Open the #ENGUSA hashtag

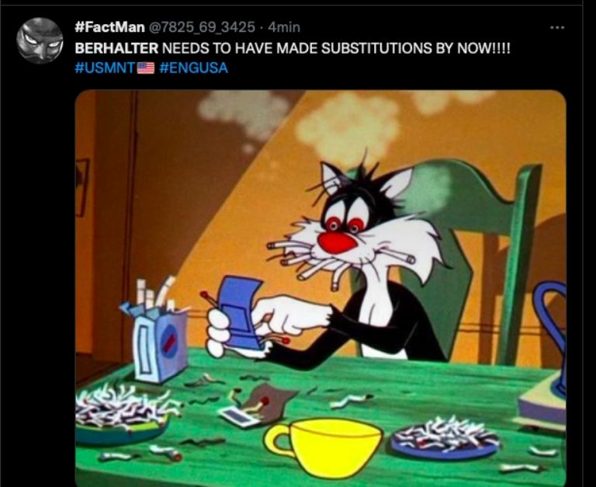point(194,68)
